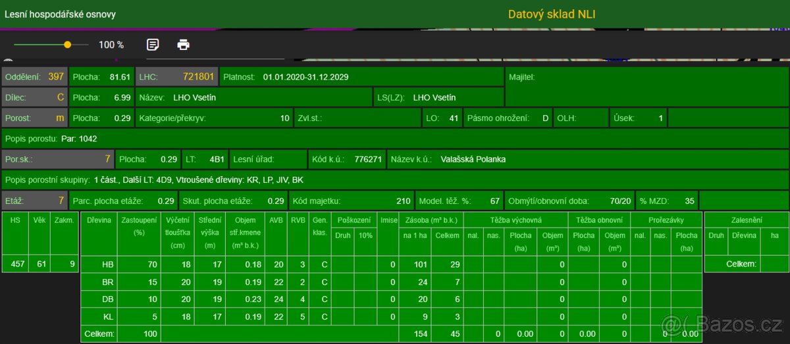Open the notes document icon

(153, 45)
